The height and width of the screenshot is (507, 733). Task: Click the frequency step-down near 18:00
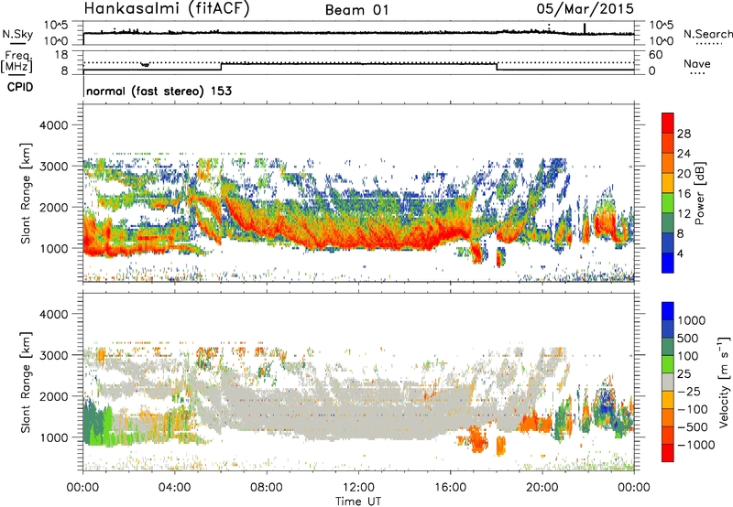(497, 67)
